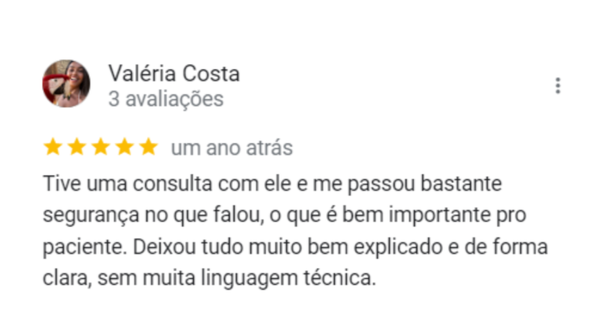The width and height of the screenshot is (593, 333).
Task: Click the review line starting "paciente. Deixou tudo"
Action: click(295, 247)
